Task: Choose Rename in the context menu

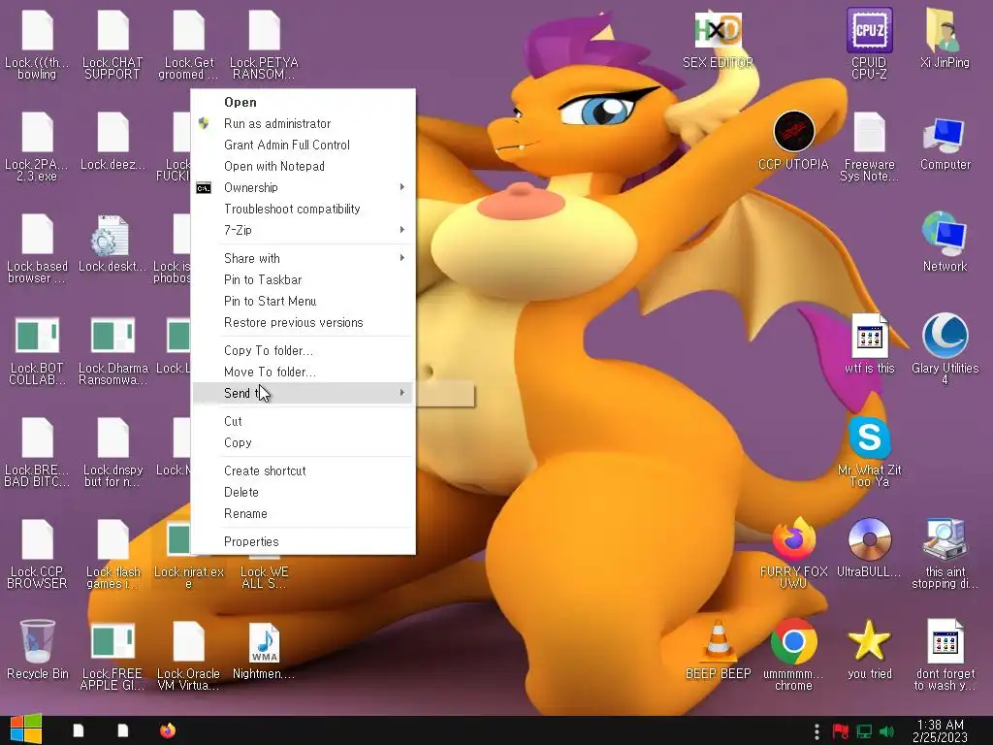Action: (303, 514)
